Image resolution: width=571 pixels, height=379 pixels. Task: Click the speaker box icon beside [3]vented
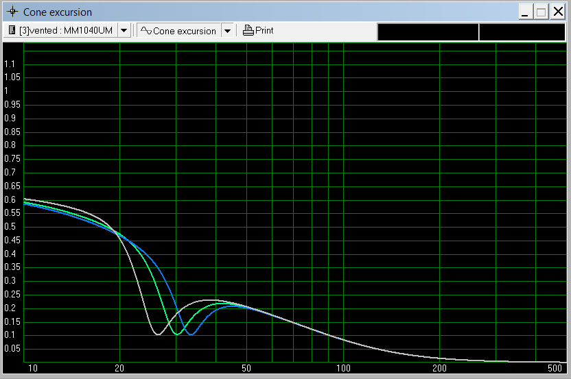[12, 30]
